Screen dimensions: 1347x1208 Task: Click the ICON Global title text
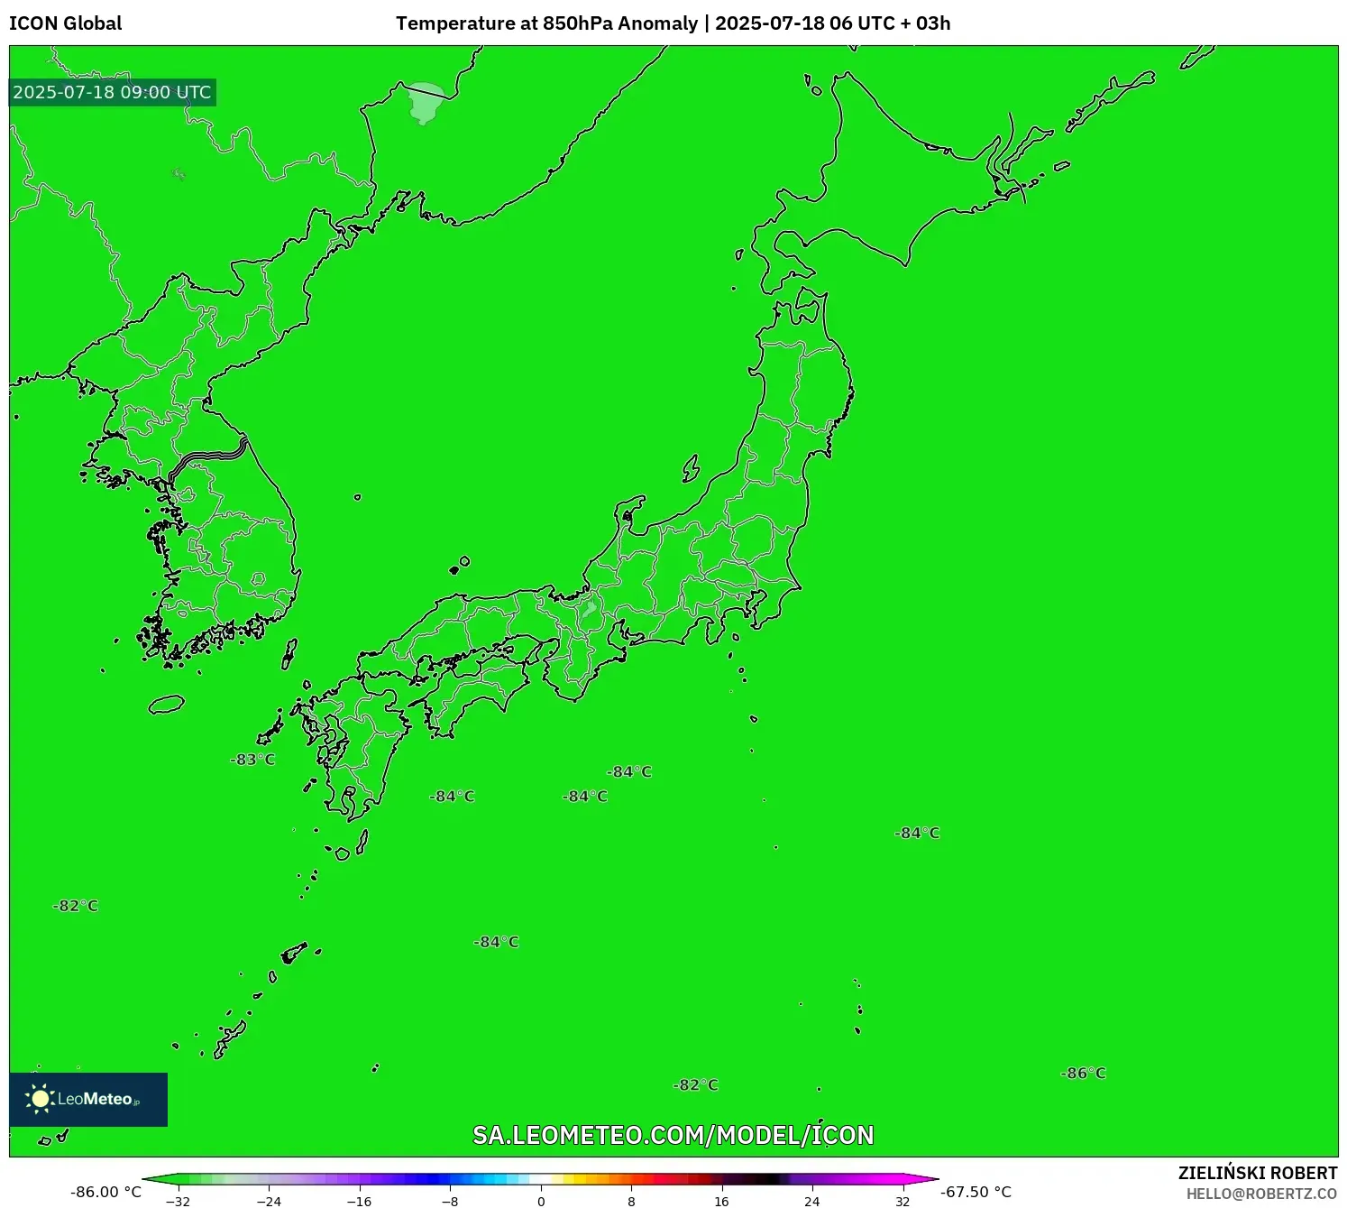[66, 23]
